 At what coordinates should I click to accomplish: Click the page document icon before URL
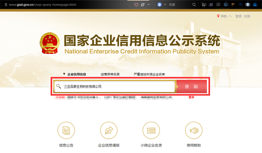pyautogui.click(x=6, y=5)
